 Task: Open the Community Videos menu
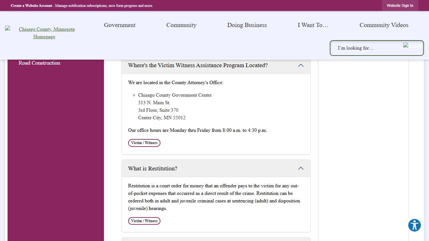point(384,25)
